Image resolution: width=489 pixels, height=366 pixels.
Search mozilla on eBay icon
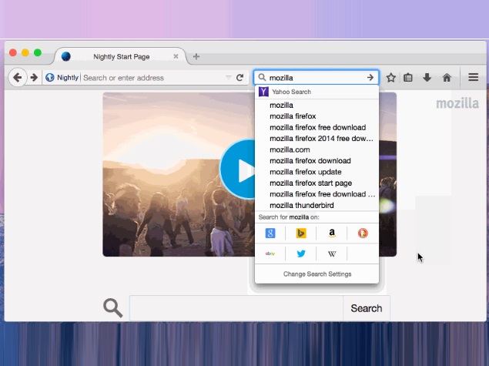(270, 254)
